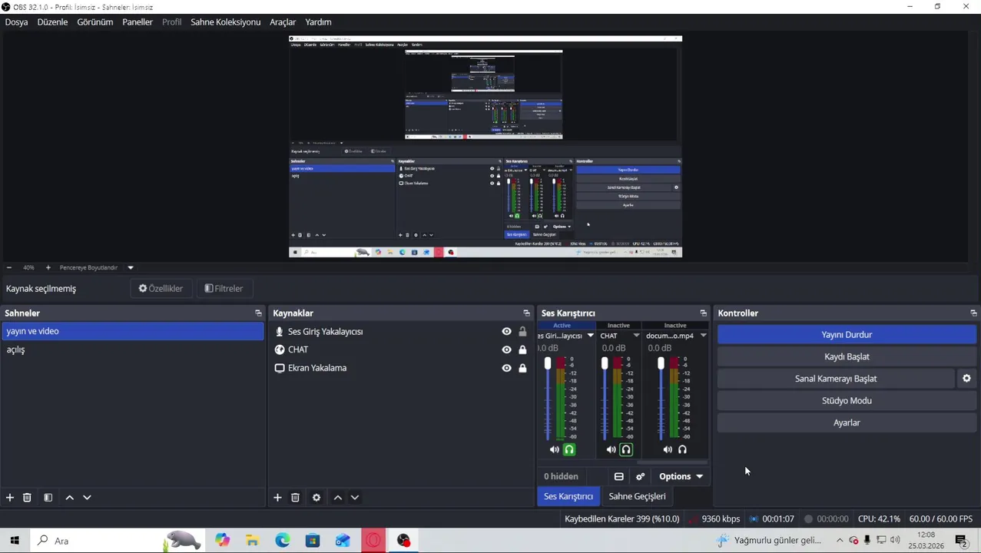The height and width of the screenshot is (553, 981).
Task: Move the scene up with the arrow
Action: tap(70, 498)
